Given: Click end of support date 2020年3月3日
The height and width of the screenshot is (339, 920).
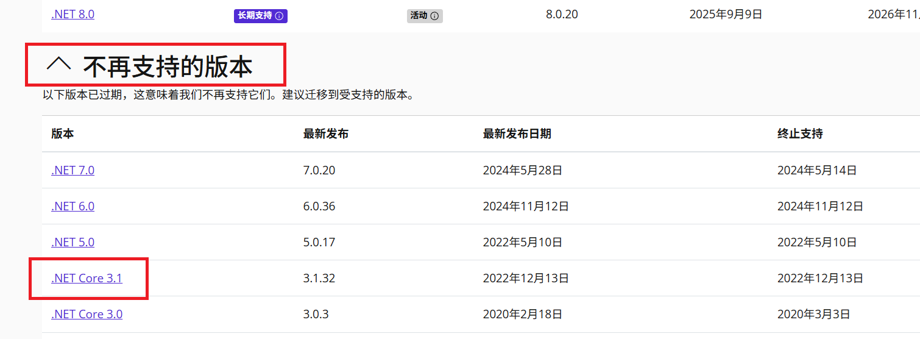Looking at the screenshot, I should click(814, 315).
